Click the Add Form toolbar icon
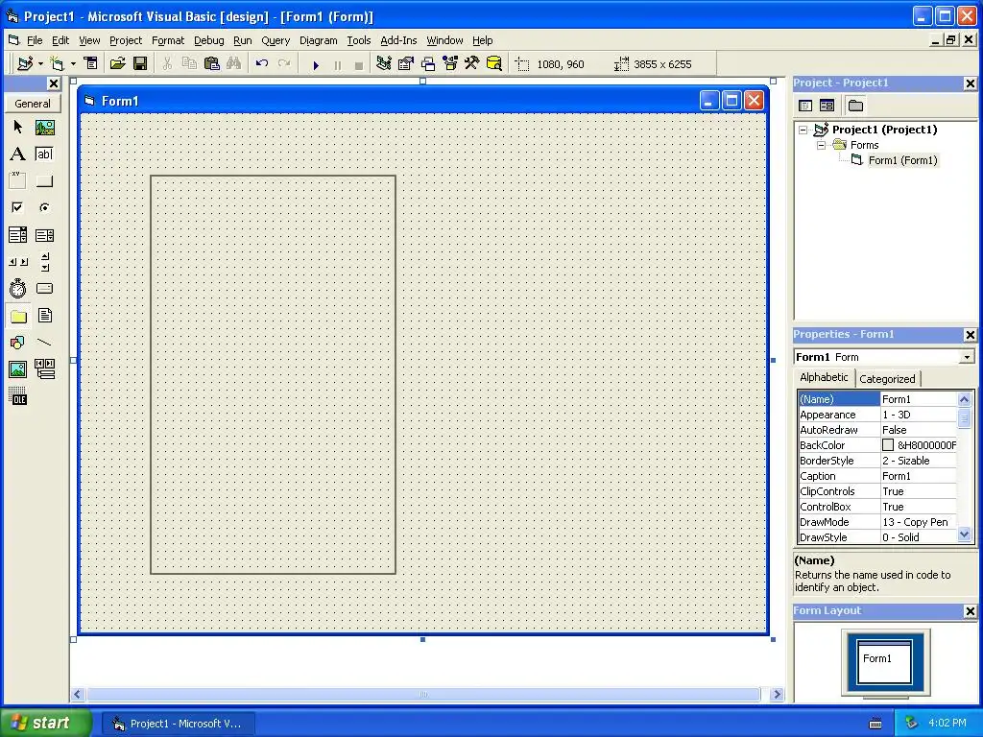The height and width of the screenshot is (737, 983). click(x=57, y=64)
